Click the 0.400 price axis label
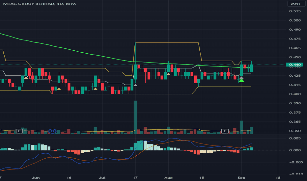 point(295,94)
